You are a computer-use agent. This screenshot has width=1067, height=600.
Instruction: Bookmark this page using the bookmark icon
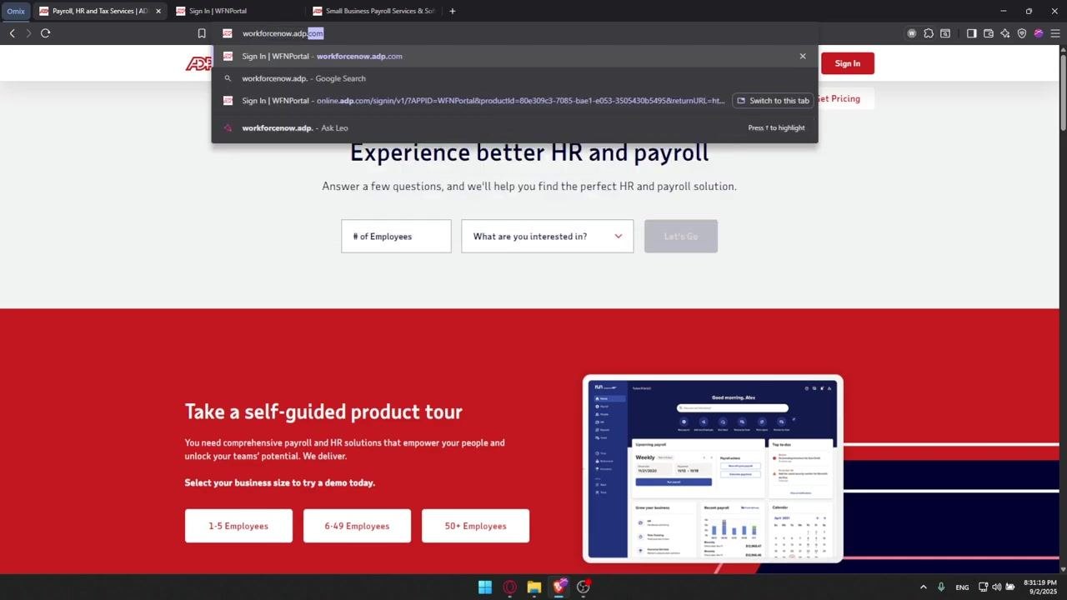pyautogui.click(x=202, y=33)
